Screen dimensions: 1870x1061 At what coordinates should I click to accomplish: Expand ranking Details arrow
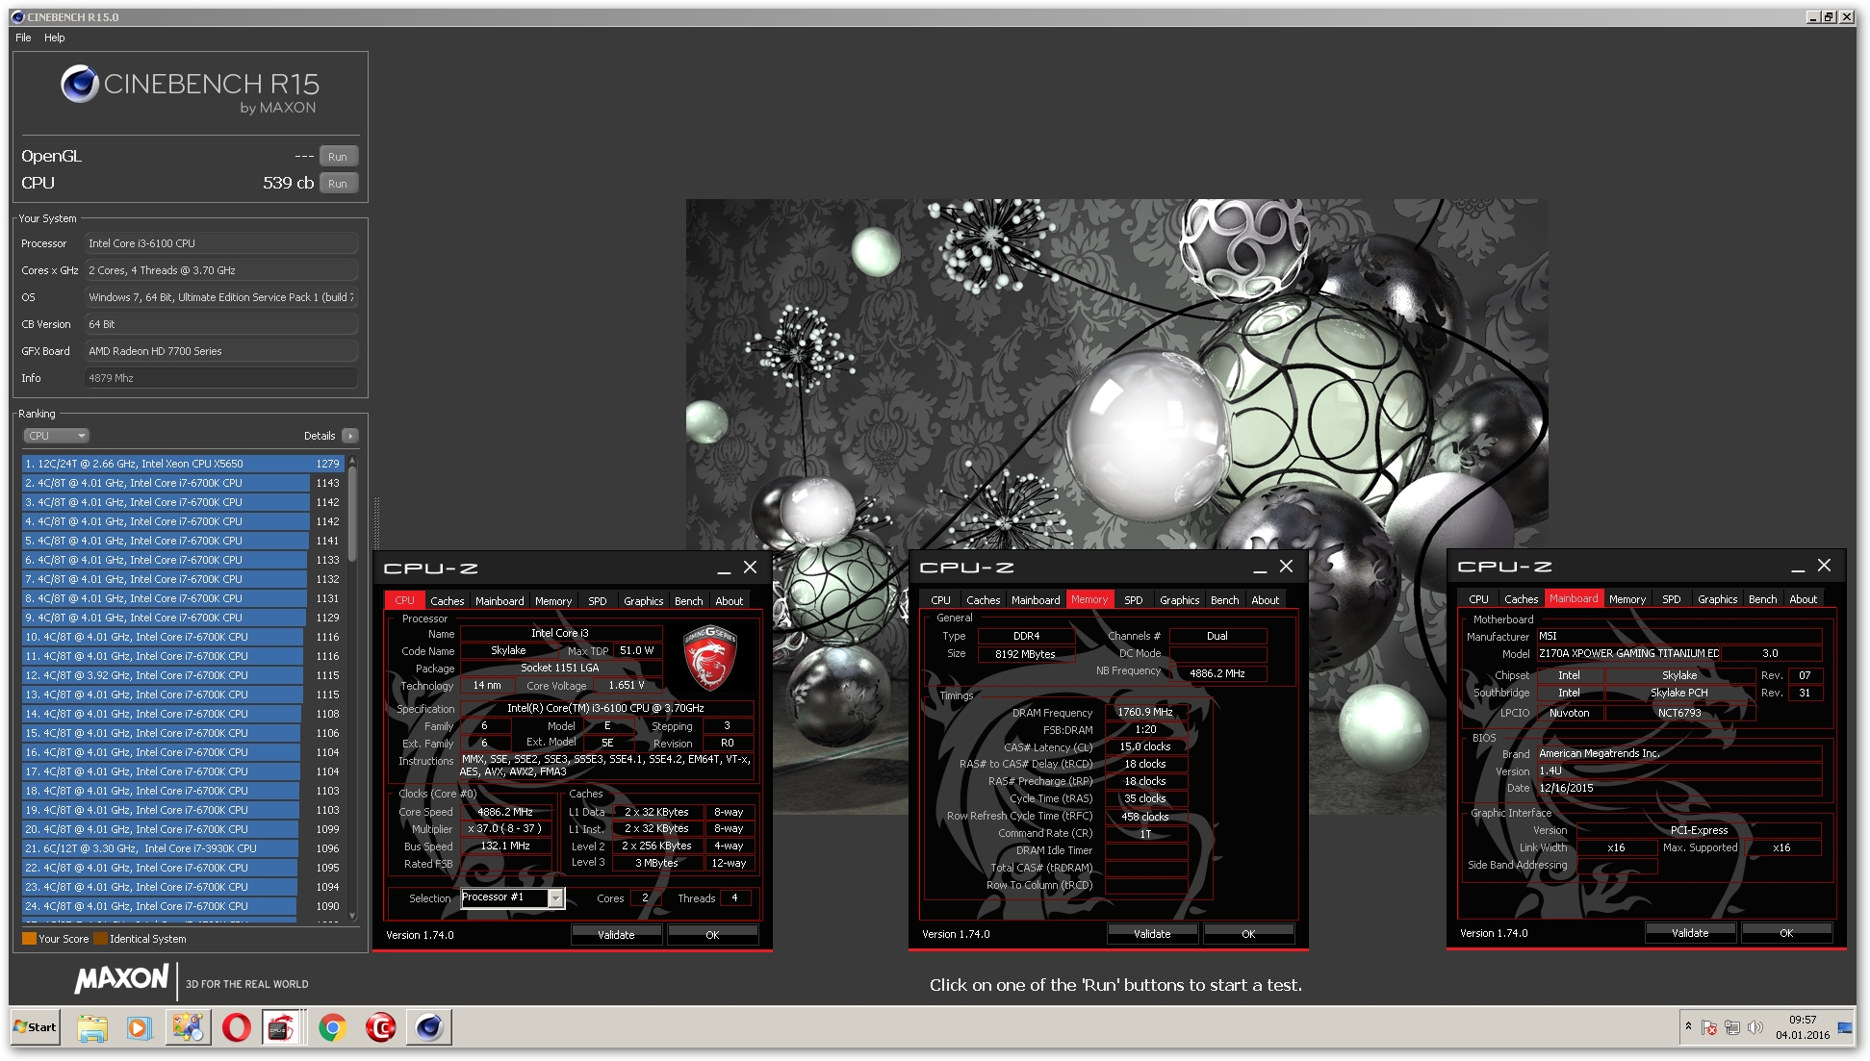pos(350,436)
